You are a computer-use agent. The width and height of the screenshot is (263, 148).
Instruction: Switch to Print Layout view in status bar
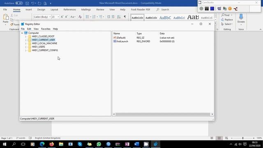pyautogui.click(x=219, y=138)
